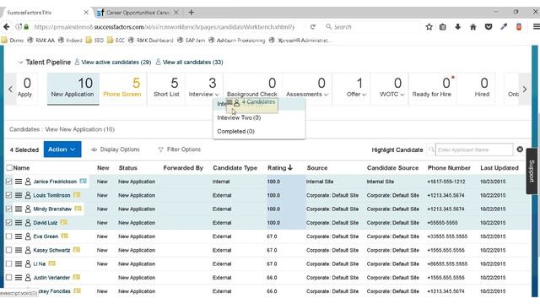Uncheck Mindy Brenshaw's checkbox
Viewport: 540px width, 304px height.
click(x=9, y=209)
